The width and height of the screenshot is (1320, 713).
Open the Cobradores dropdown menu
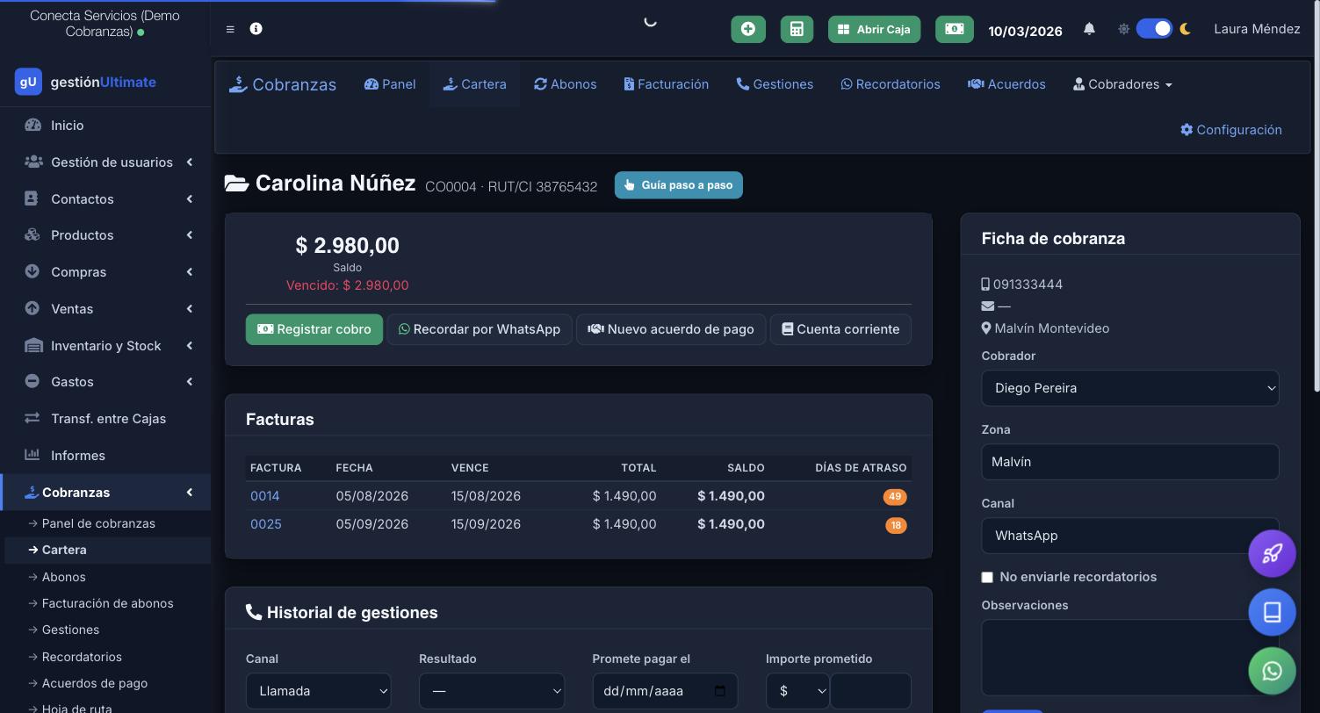pyautogui.click(x=1122, y=84)
